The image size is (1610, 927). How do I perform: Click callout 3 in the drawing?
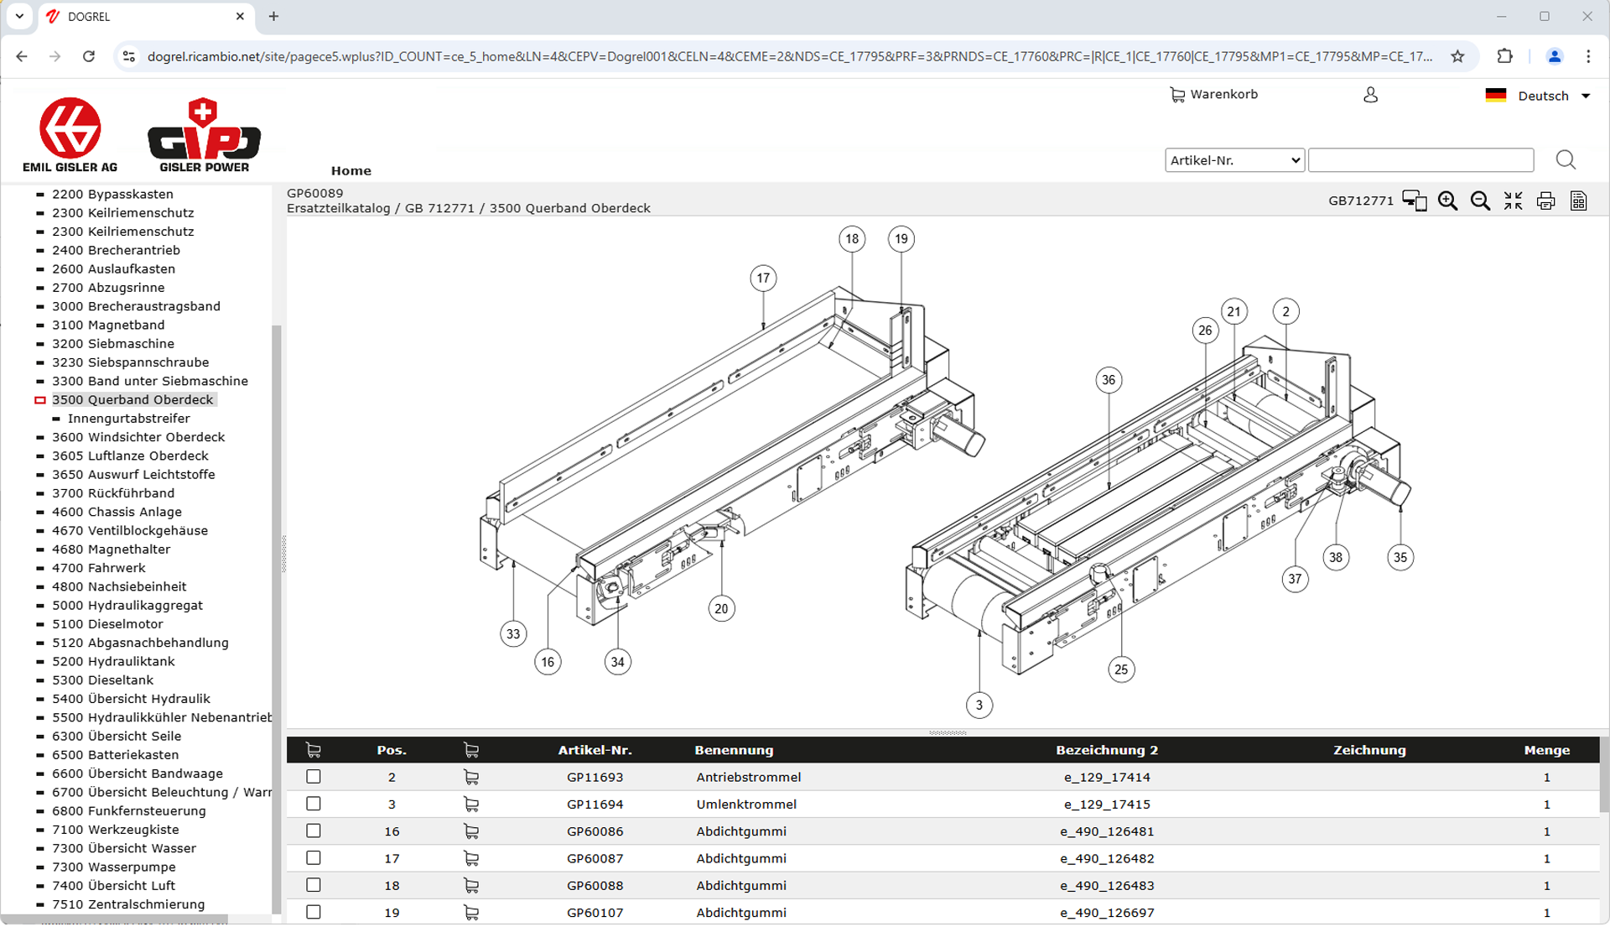[x=979, y=706]
